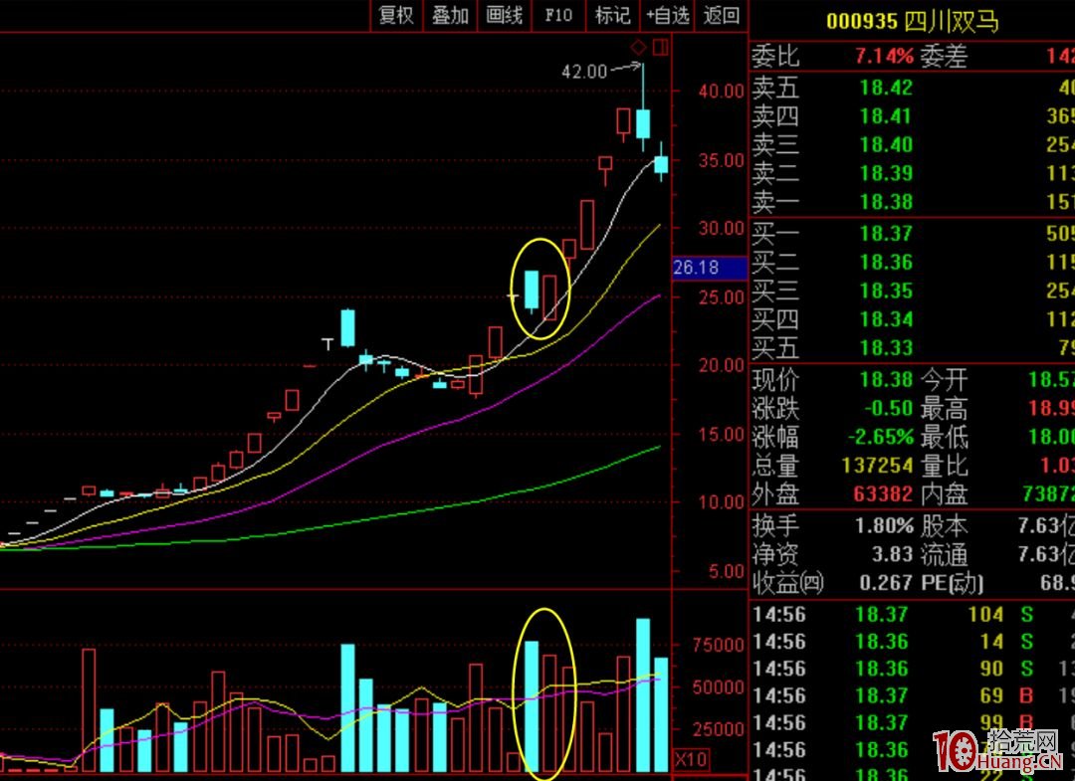Click the 20.00 price axis label

coord(722,365)
